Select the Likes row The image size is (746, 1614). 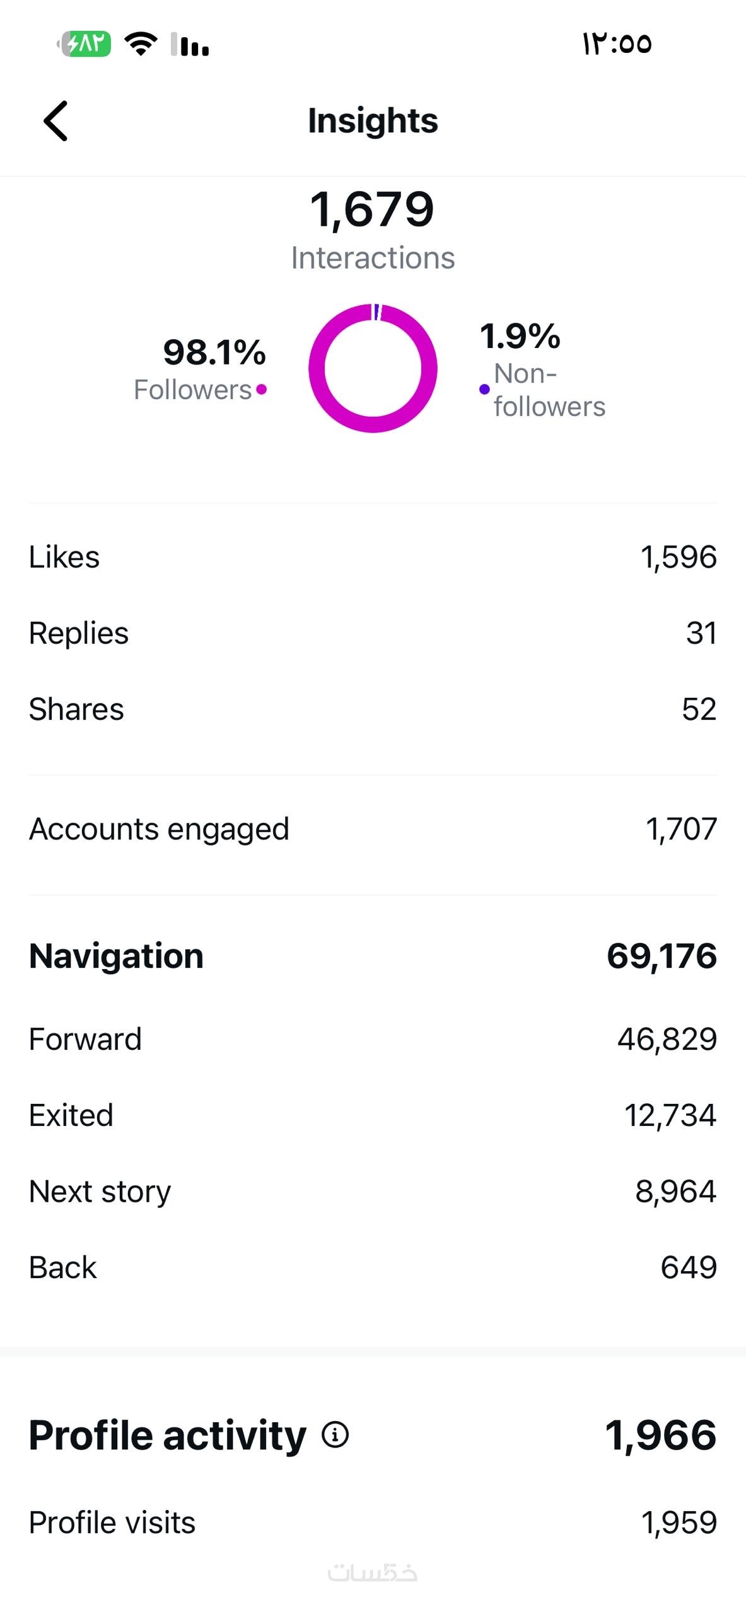(373, 557)
